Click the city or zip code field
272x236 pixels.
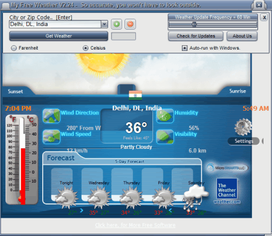[x=55, y=24]
